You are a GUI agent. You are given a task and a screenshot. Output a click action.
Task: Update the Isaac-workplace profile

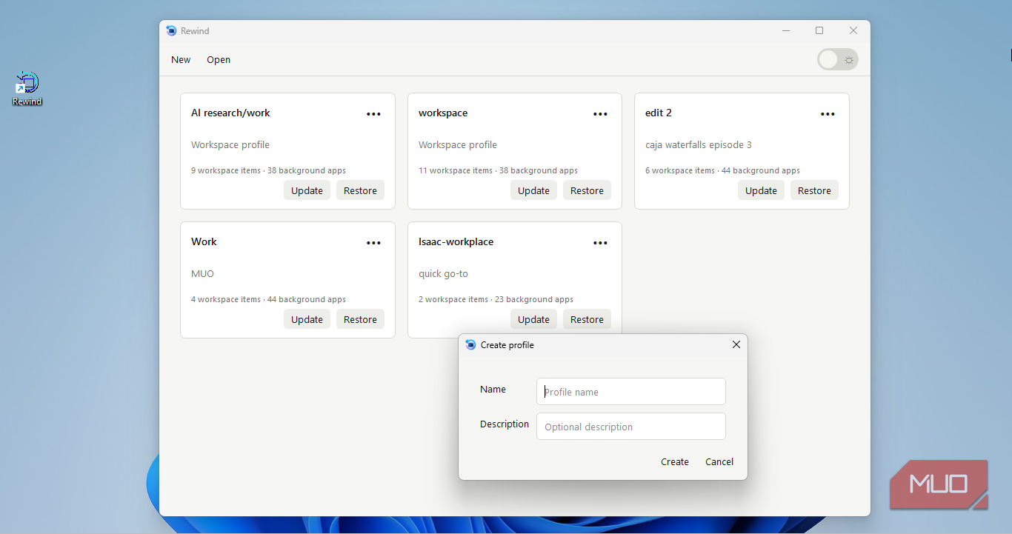pos(533,319)
